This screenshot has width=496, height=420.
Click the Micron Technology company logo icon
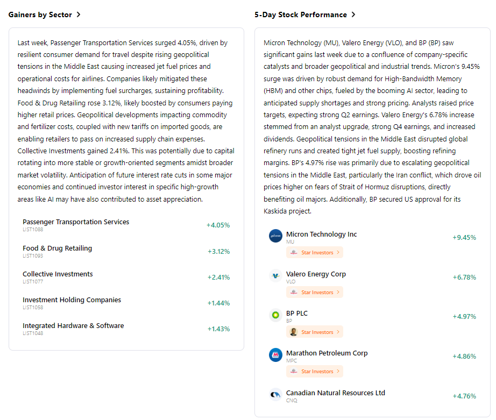(x=275, y=236)
